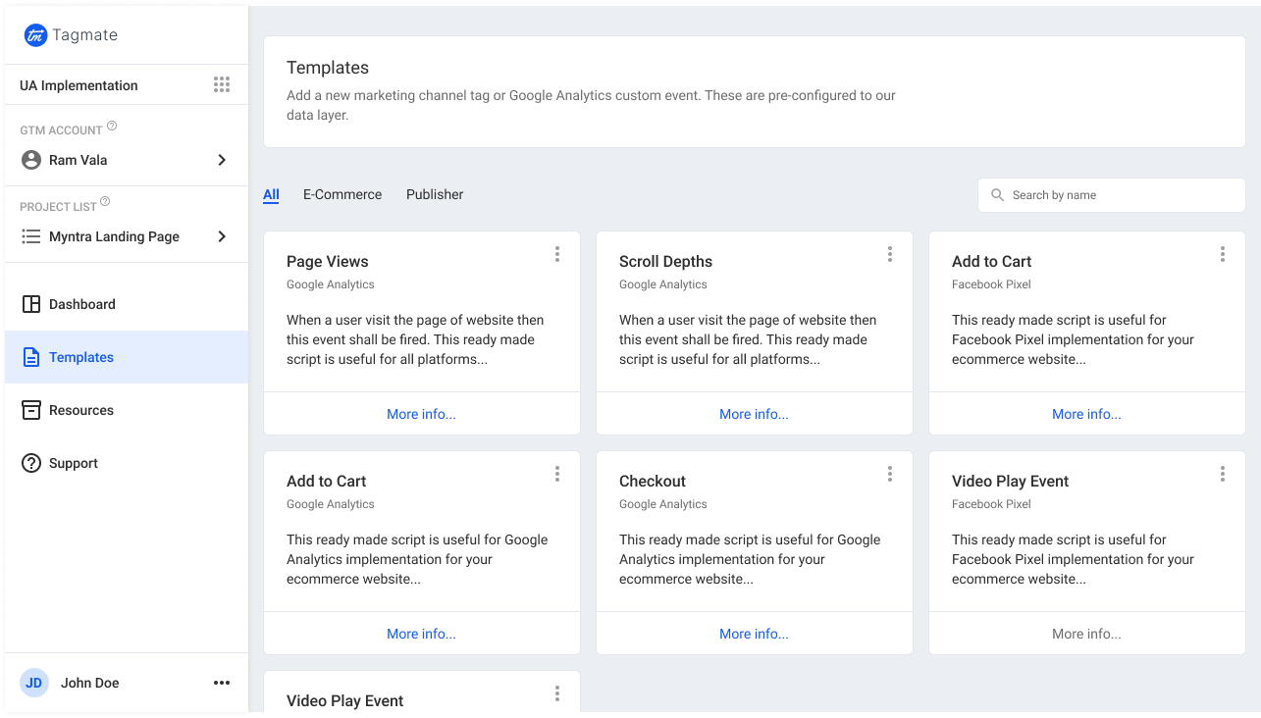Click the Tagmate brand name text
Image resolution: width=1261 pixels, height=718 pixels.
85,35
